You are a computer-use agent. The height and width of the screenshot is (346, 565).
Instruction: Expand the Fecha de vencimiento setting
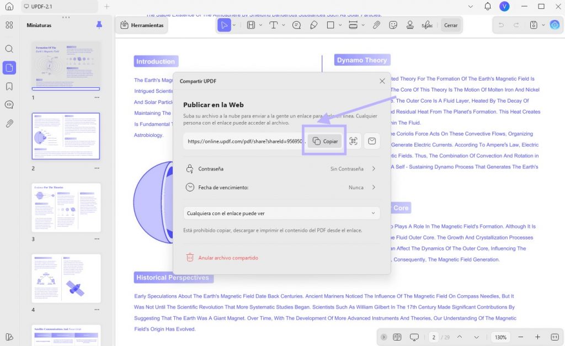click(281, 188)
